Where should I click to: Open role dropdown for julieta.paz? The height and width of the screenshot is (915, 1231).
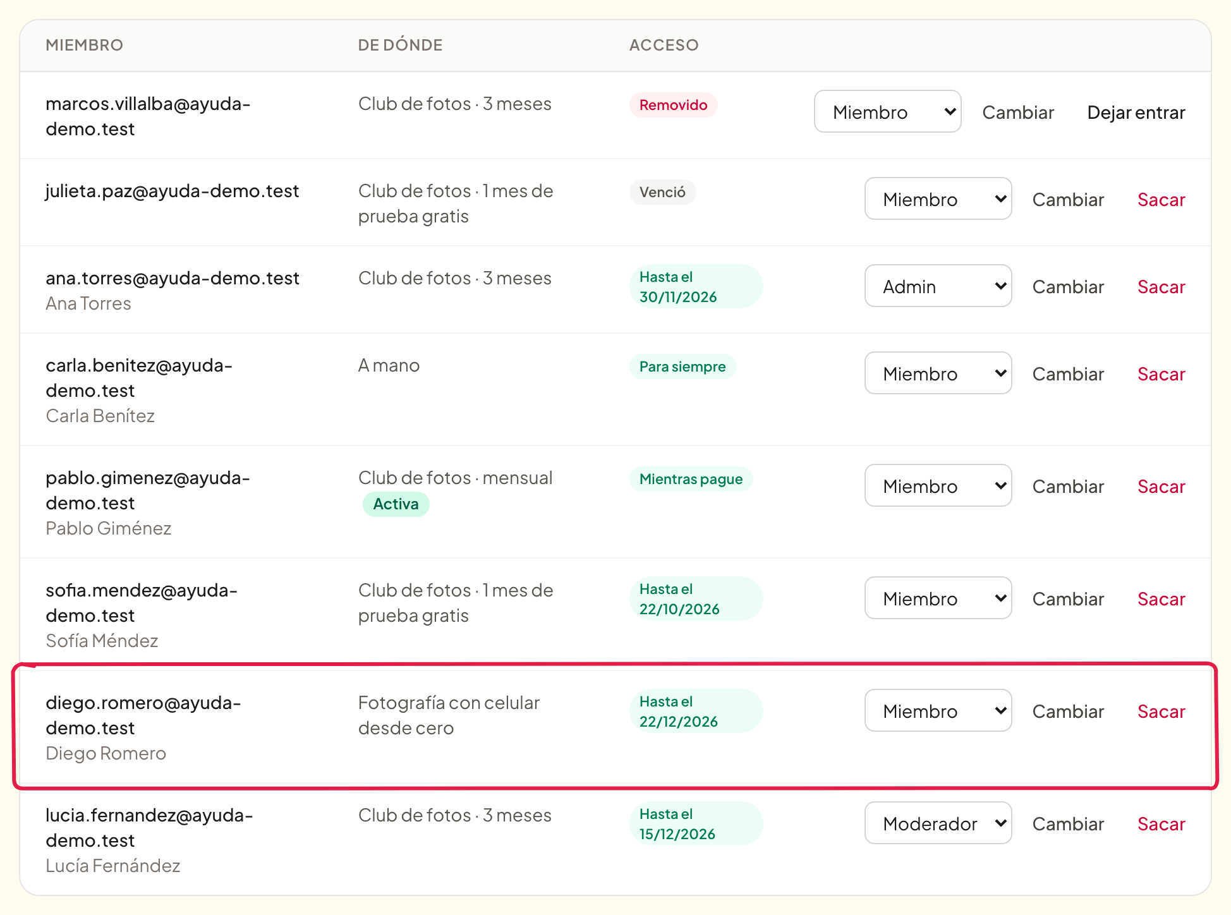(x=938, y=199)
